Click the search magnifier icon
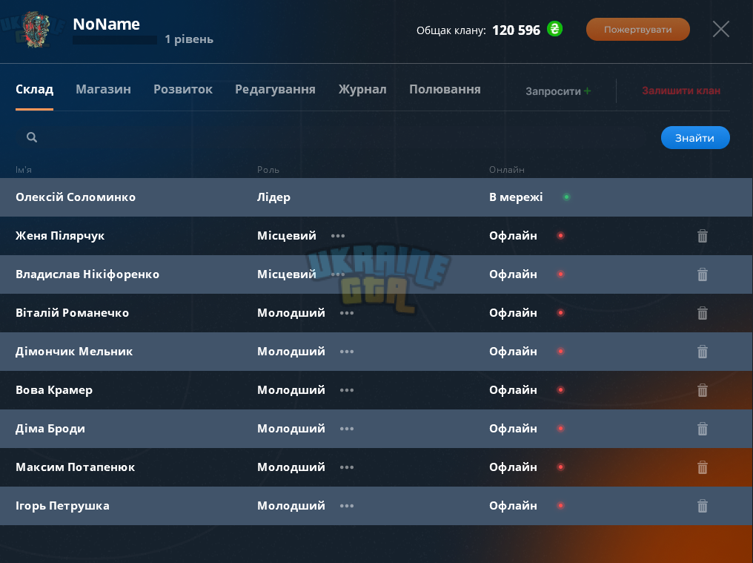Image resolution: width=753 pixels, height=563 pixels. (32, 137)
